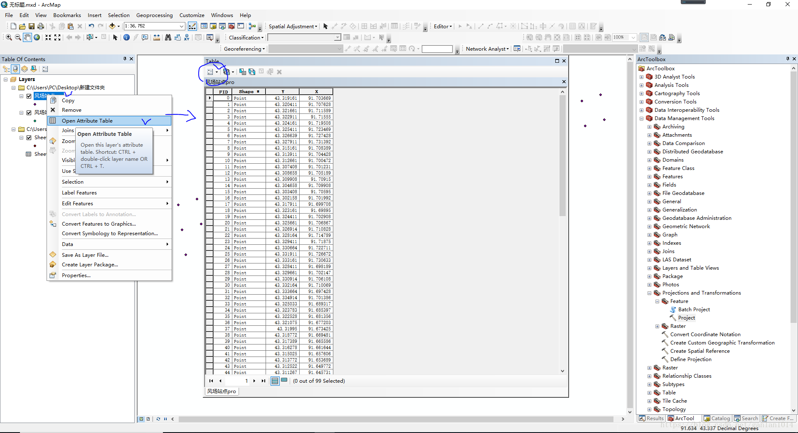Open the ArcToolbox red toolbox icon
Image resolution: width=798 pixels, height=433 pixels.
point(232,26)
